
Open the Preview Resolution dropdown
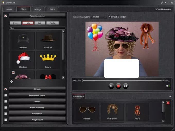(99, 17)
